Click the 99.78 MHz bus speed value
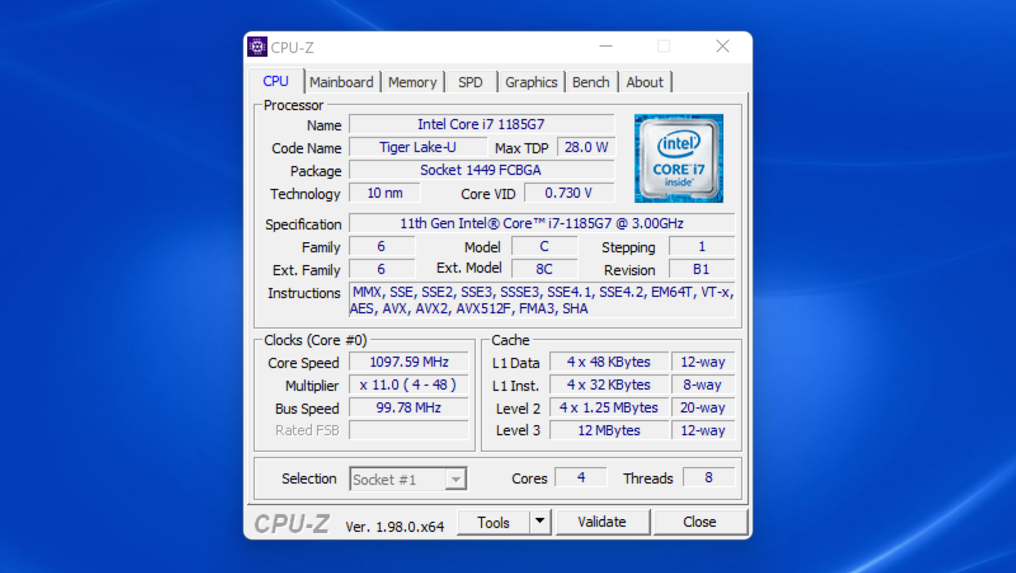1016x573 pixels. coord(409,407)
